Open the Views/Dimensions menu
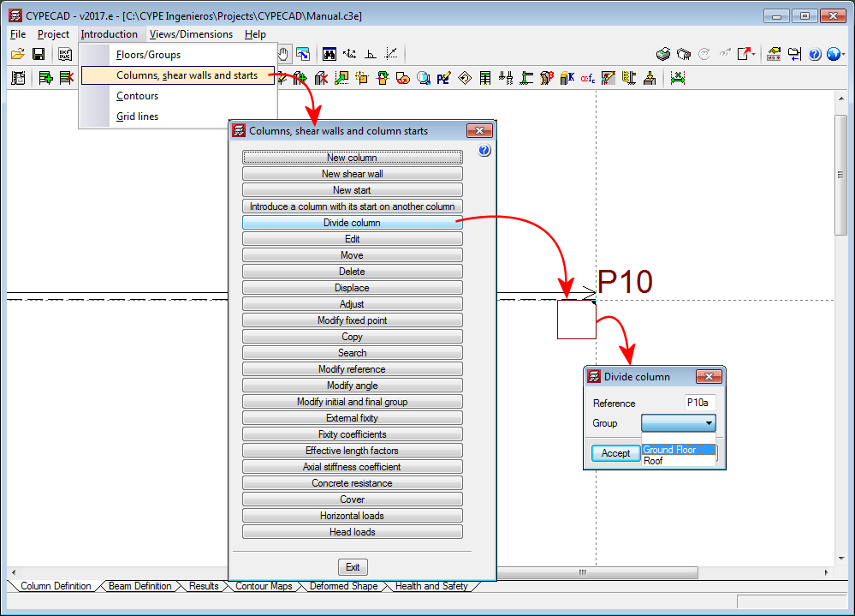 (191, 34)
